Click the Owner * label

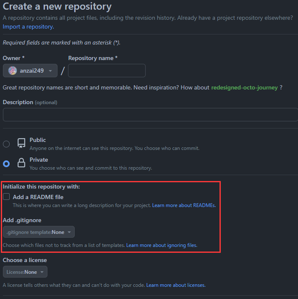click(13, 58)
